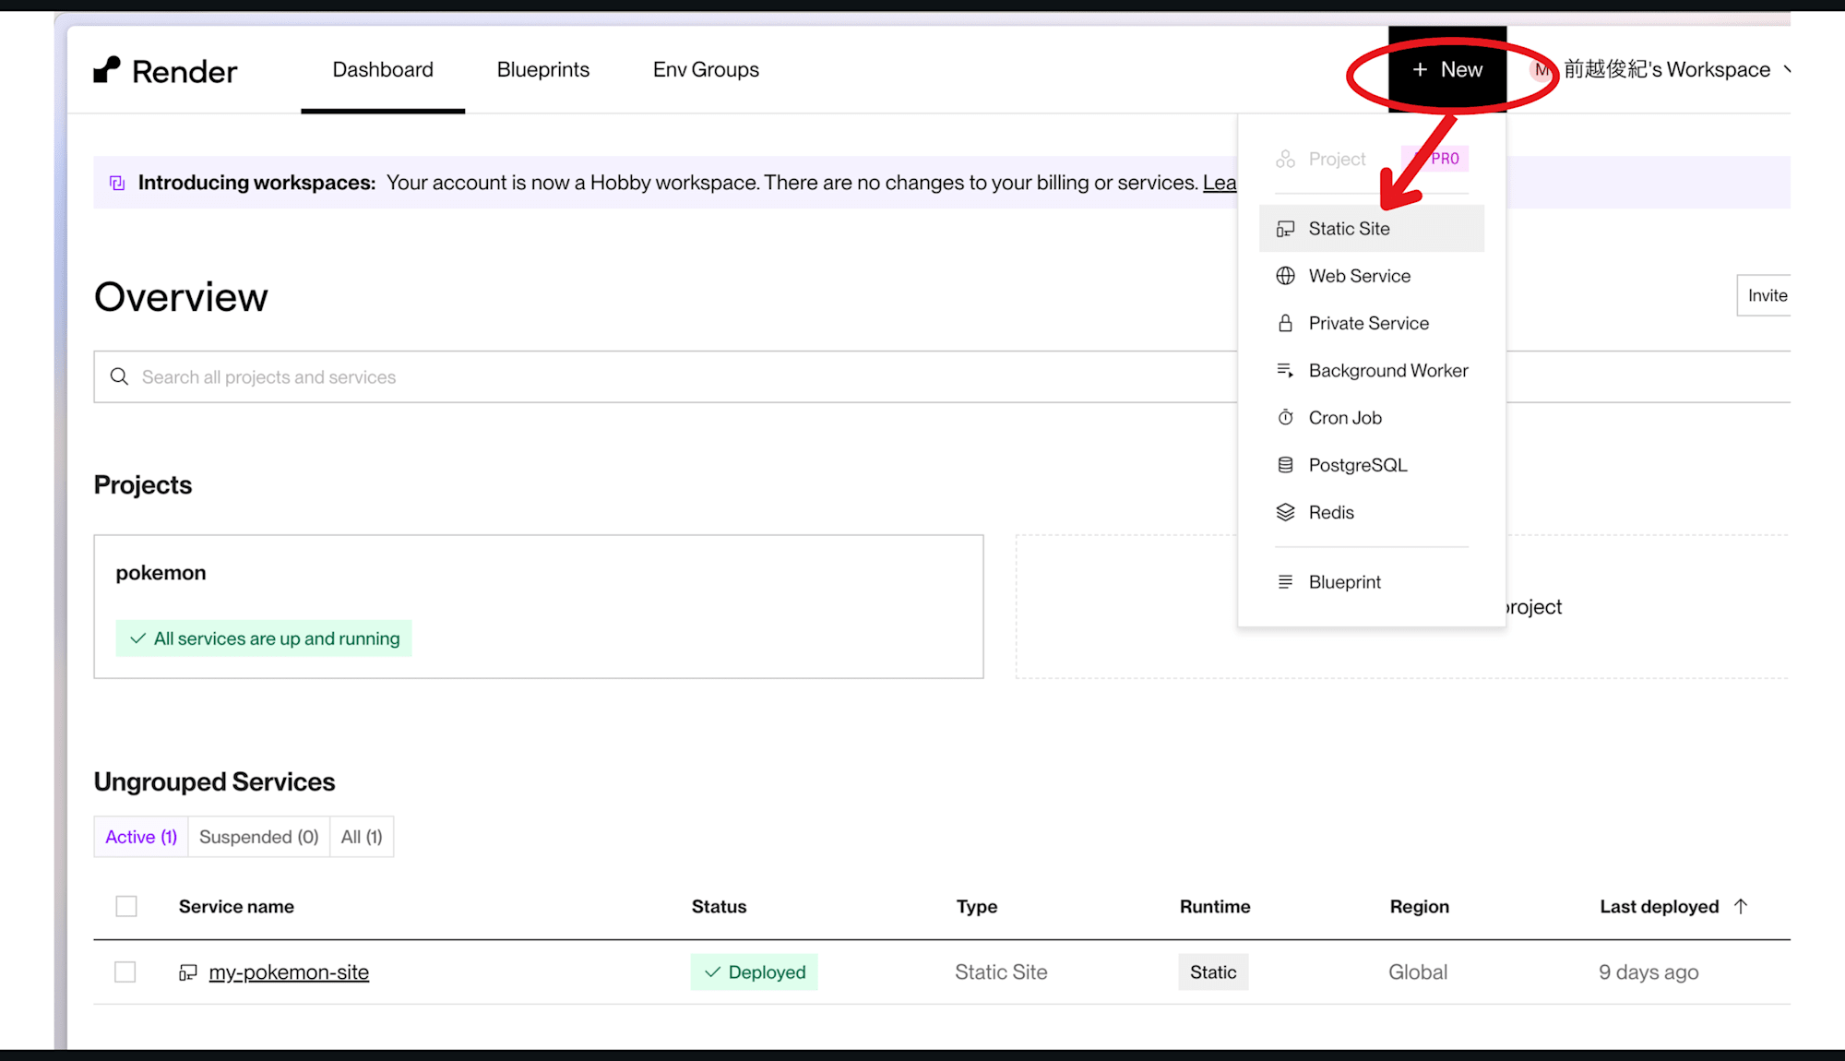Choose Background Worker menu entry
Viewport: 1845px width, 1061px height.
click(x=1372, y=370)
